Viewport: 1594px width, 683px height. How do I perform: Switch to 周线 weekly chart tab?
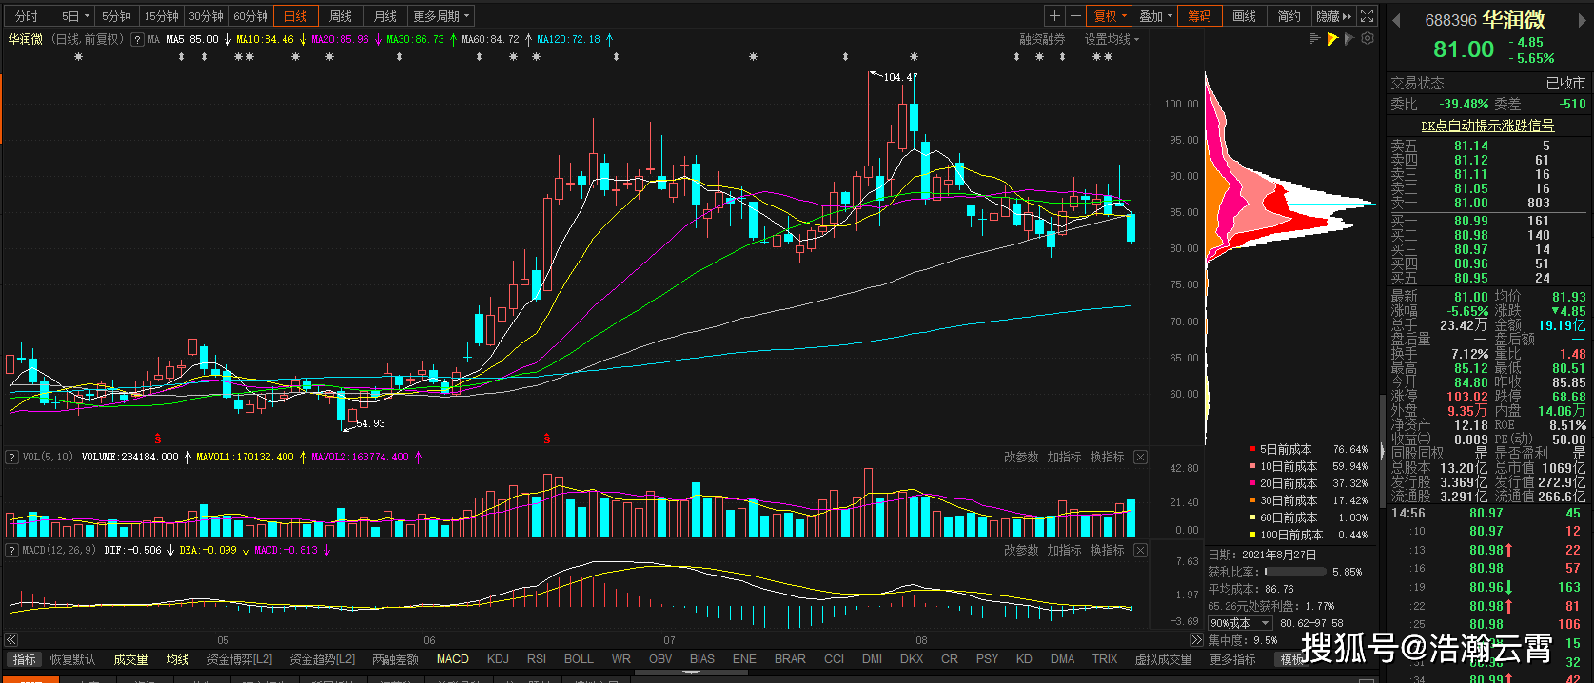341,16
